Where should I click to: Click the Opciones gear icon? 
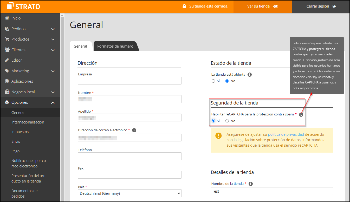tap(7, 102)
